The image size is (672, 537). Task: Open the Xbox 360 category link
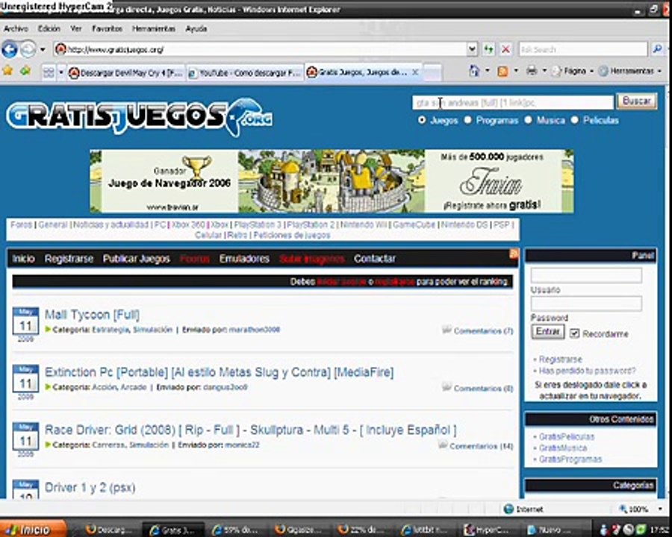tap(187, 224)
